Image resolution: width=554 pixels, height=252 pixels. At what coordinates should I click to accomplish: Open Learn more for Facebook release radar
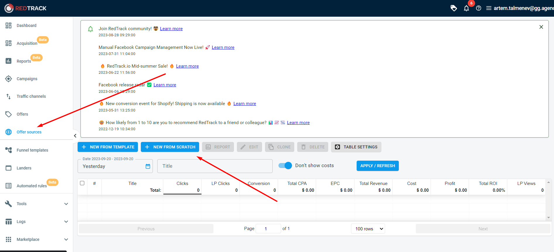165,85
